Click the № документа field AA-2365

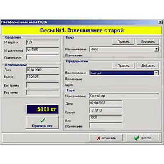click(x=42, y=50)
